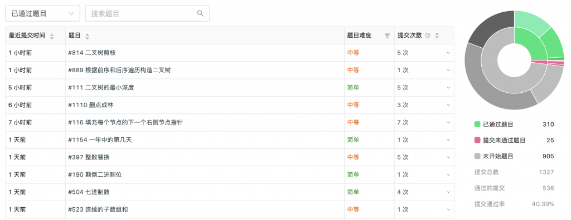Open the 已通过题目 dropdown selector
The image size is (571, 220).
42,13
